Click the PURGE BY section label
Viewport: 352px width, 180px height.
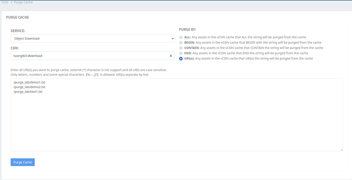[x=187, y=29]
